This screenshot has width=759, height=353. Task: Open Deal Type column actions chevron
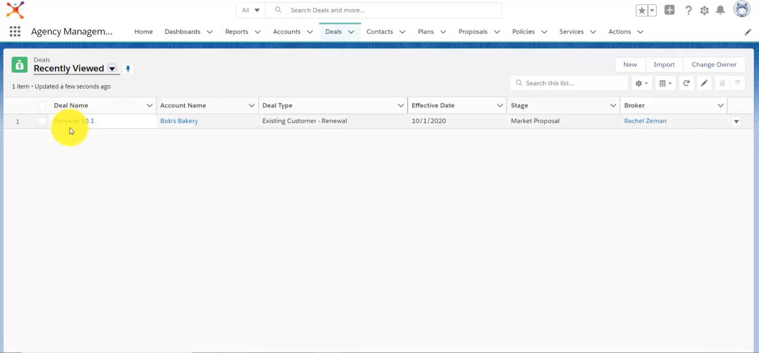pos(401,106)
